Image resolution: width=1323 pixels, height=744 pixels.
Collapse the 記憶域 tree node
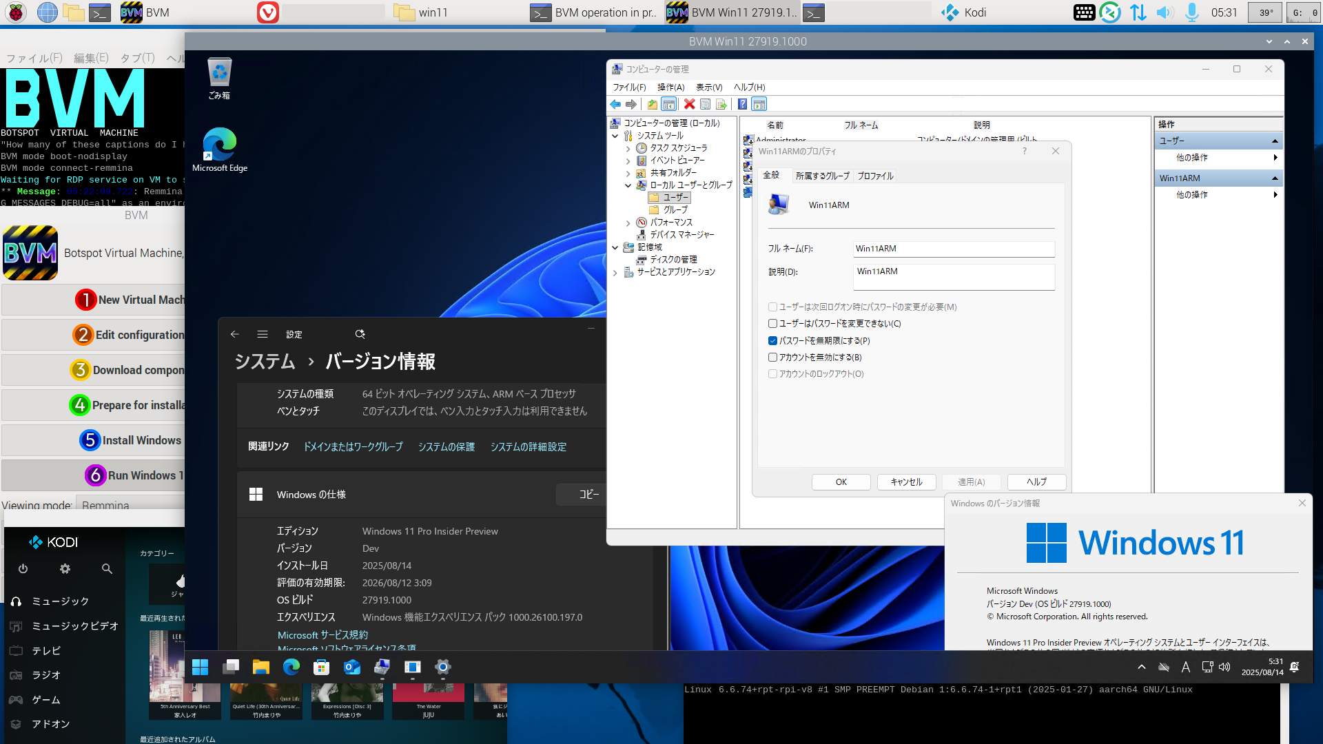tap(615, 247)
